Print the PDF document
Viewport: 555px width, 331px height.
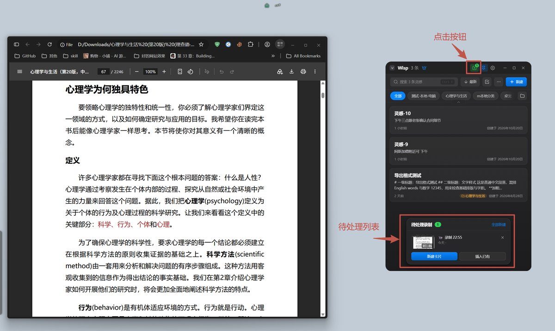(303, 72)
